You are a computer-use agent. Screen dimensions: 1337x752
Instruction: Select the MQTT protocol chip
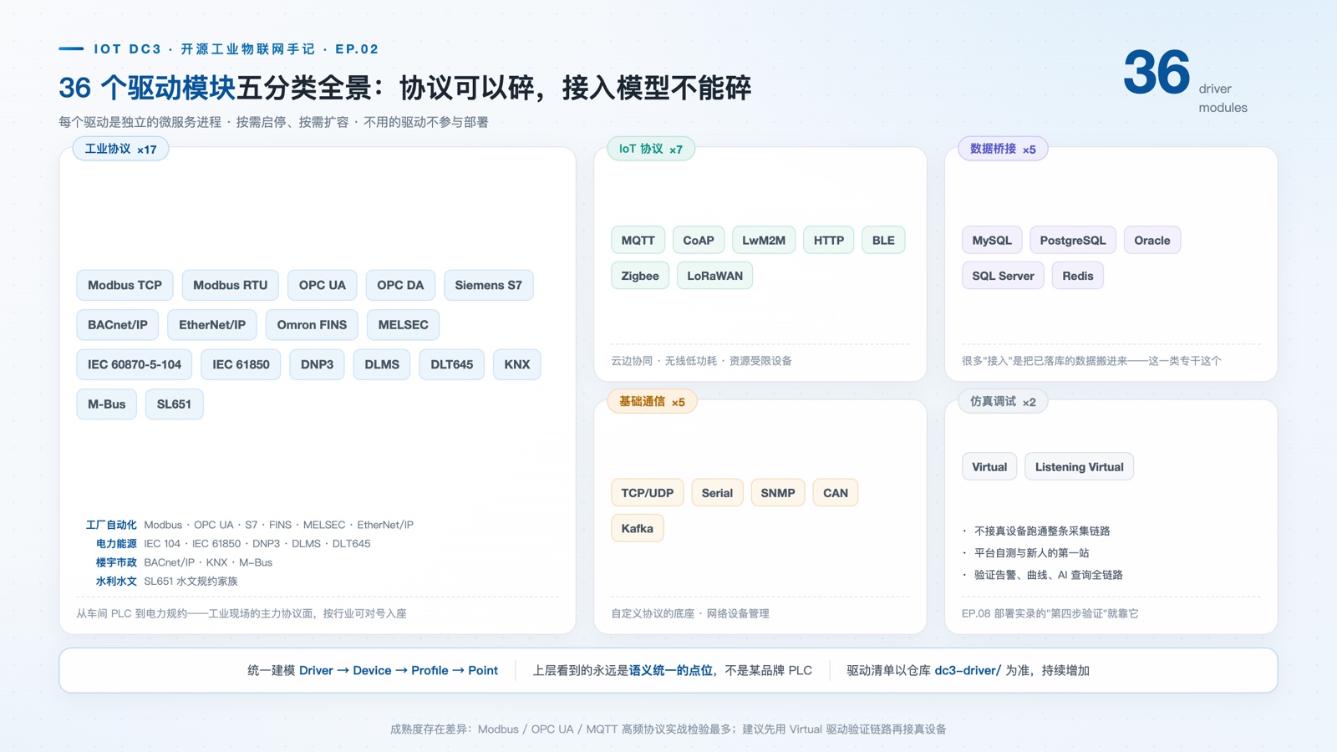click(638, 241)
